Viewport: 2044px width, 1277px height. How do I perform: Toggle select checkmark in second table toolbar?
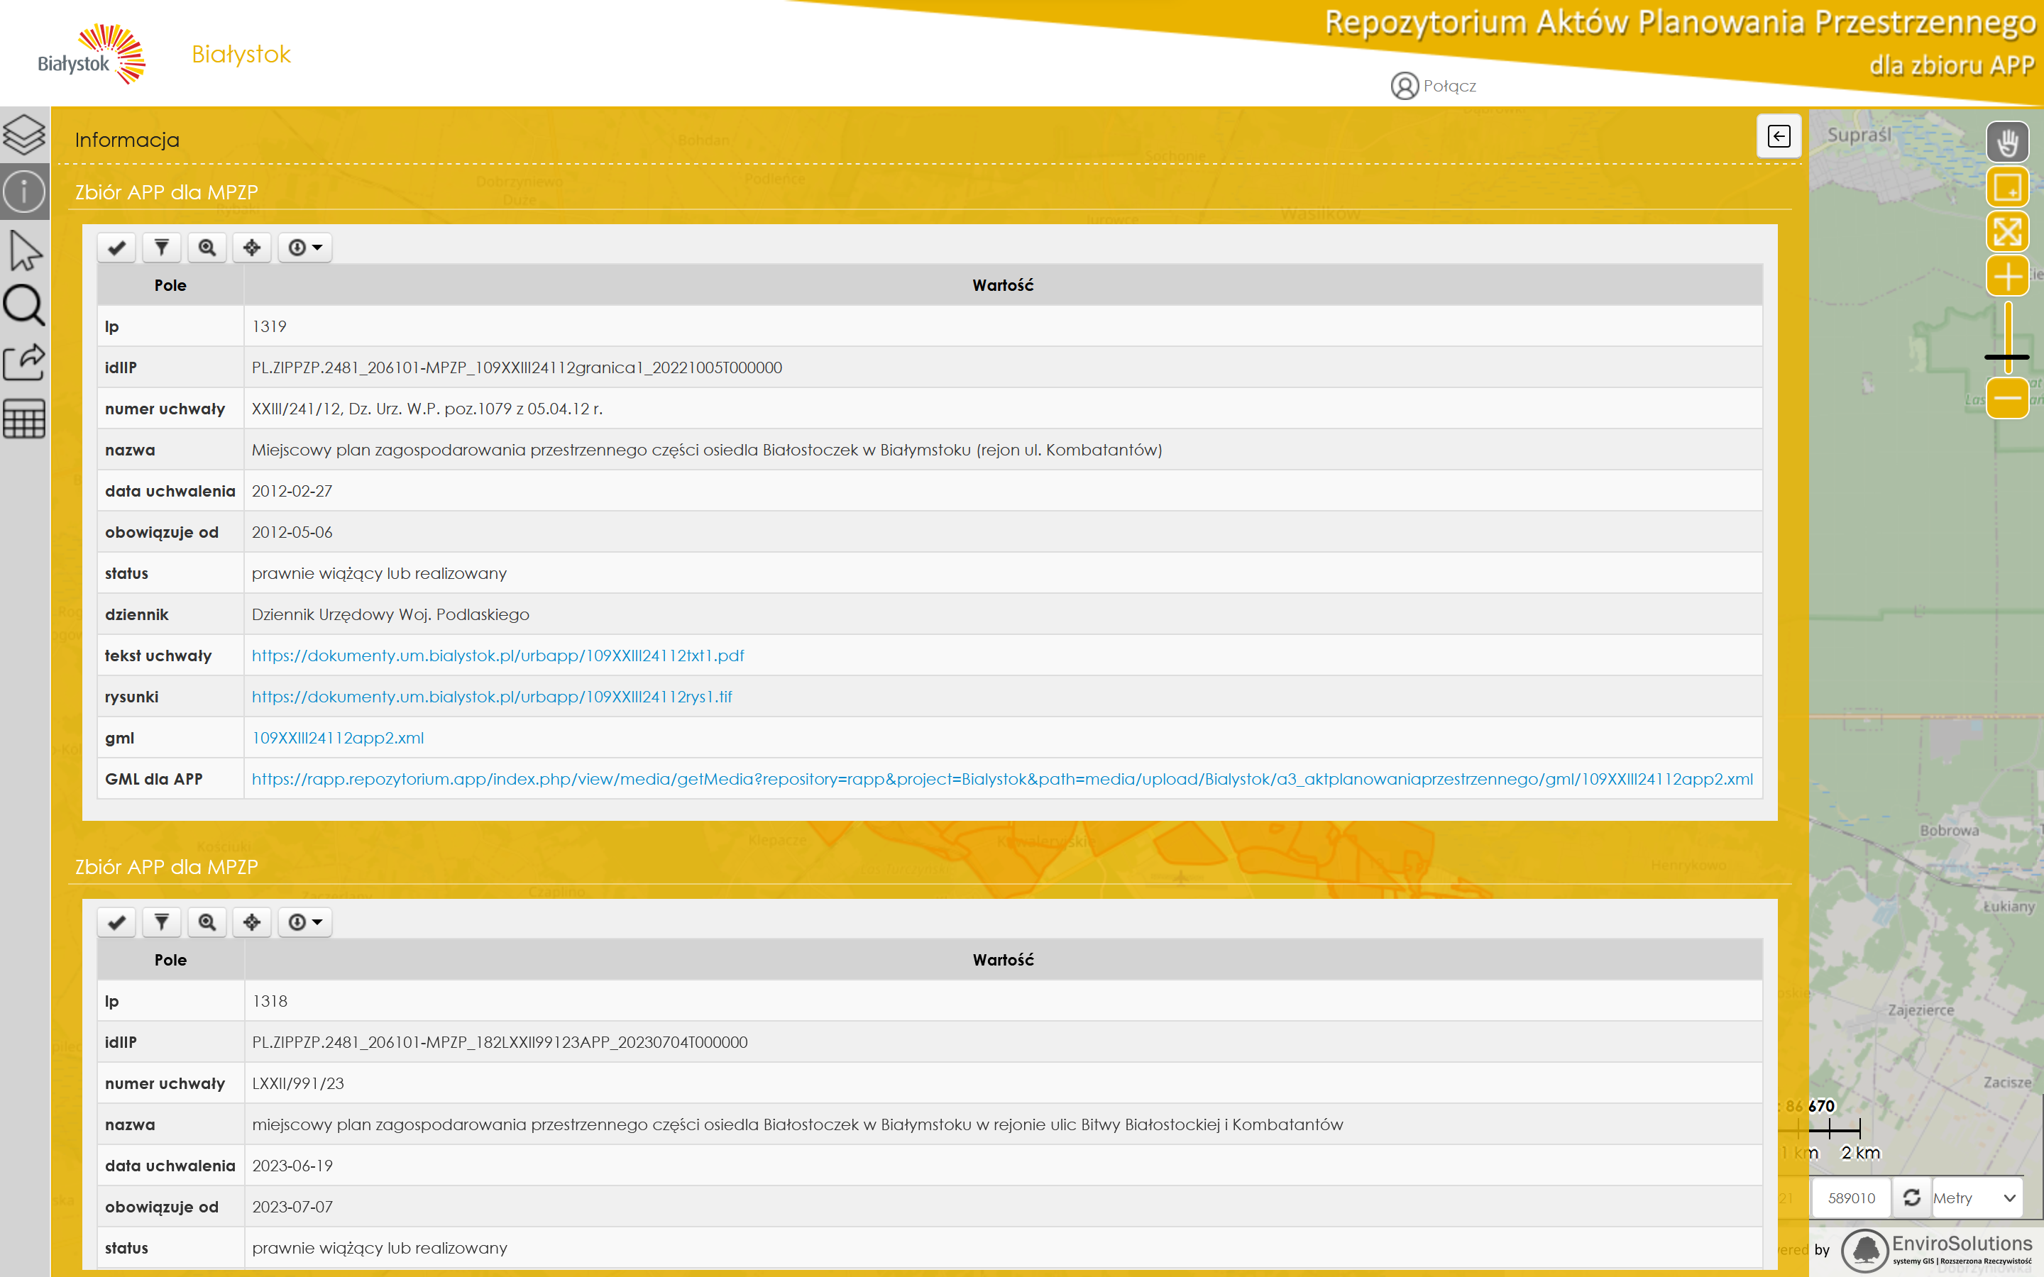point(116,922)
